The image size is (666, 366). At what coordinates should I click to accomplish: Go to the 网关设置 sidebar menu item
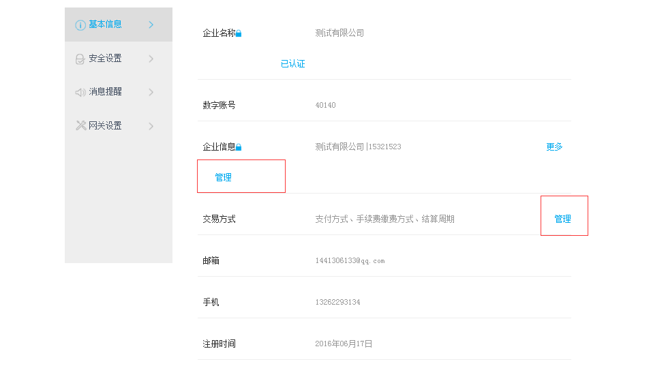[x=119, y=125]
